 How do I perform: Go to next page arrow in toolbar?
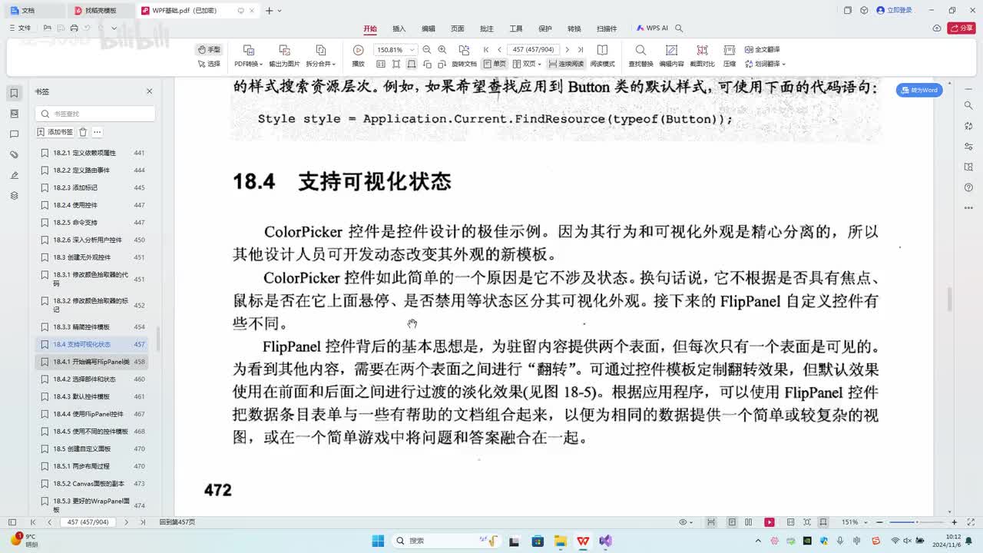click(x=567, y=49)
